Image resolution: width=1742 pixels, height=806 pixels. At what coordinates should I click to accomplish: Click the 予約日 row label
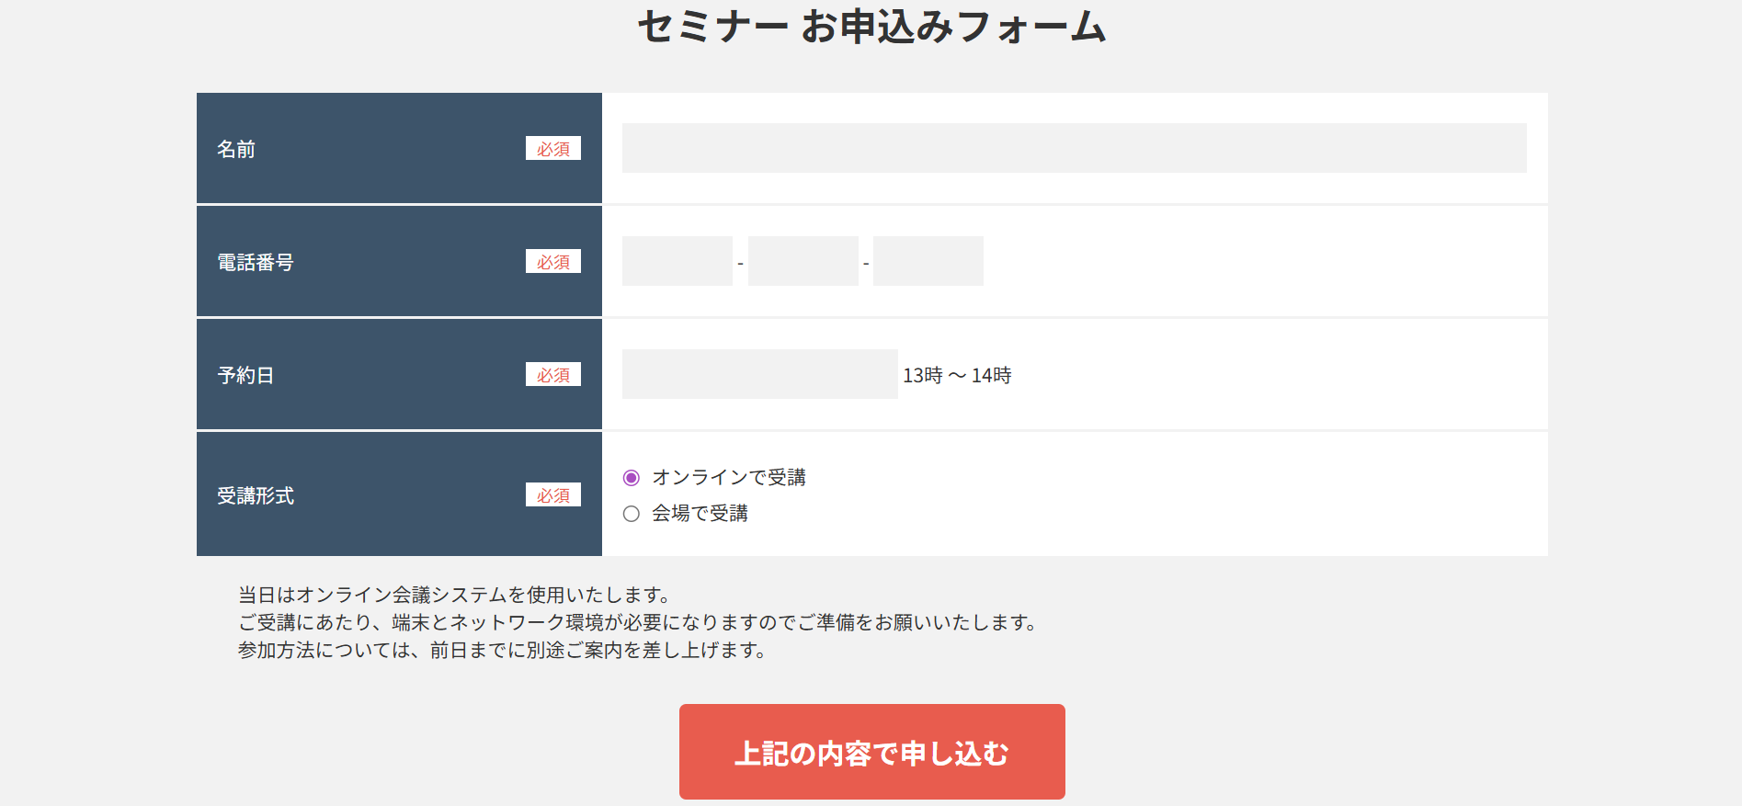point(245,376)
